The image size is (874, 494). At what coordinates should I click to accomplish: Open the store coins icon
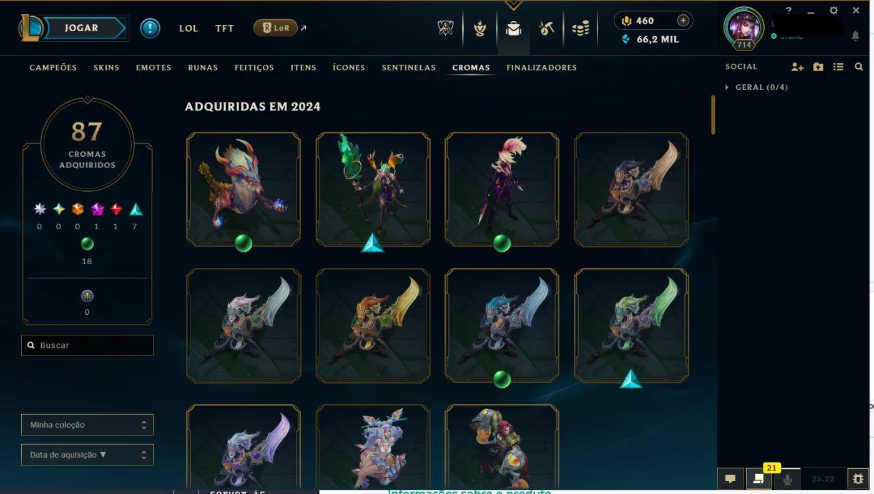point(581,28)
